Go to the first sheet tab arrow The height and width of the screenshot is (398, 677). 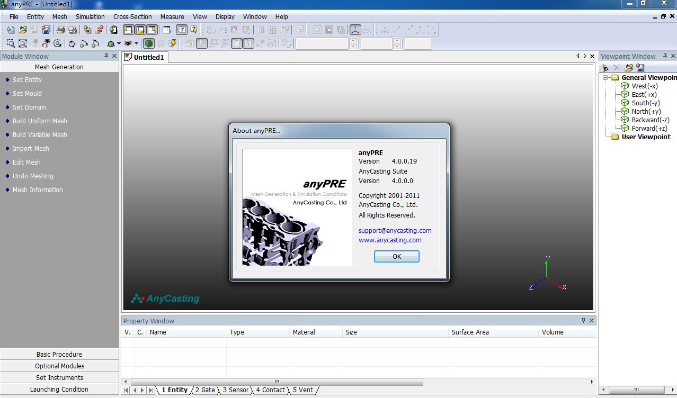127,390
